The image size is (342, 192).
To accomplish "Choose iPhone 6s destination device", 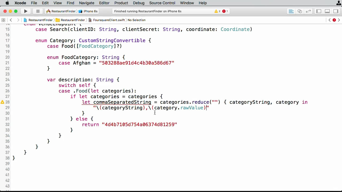I will coord(88,11).
